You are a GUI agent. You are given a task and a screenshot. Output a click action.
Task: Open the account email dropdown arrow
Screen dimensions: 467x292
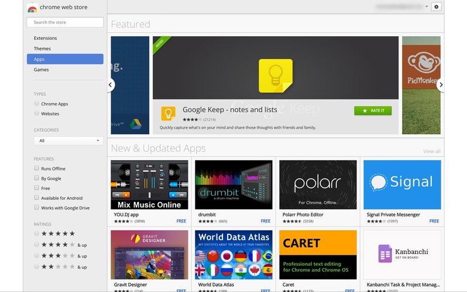pos(427,6)
